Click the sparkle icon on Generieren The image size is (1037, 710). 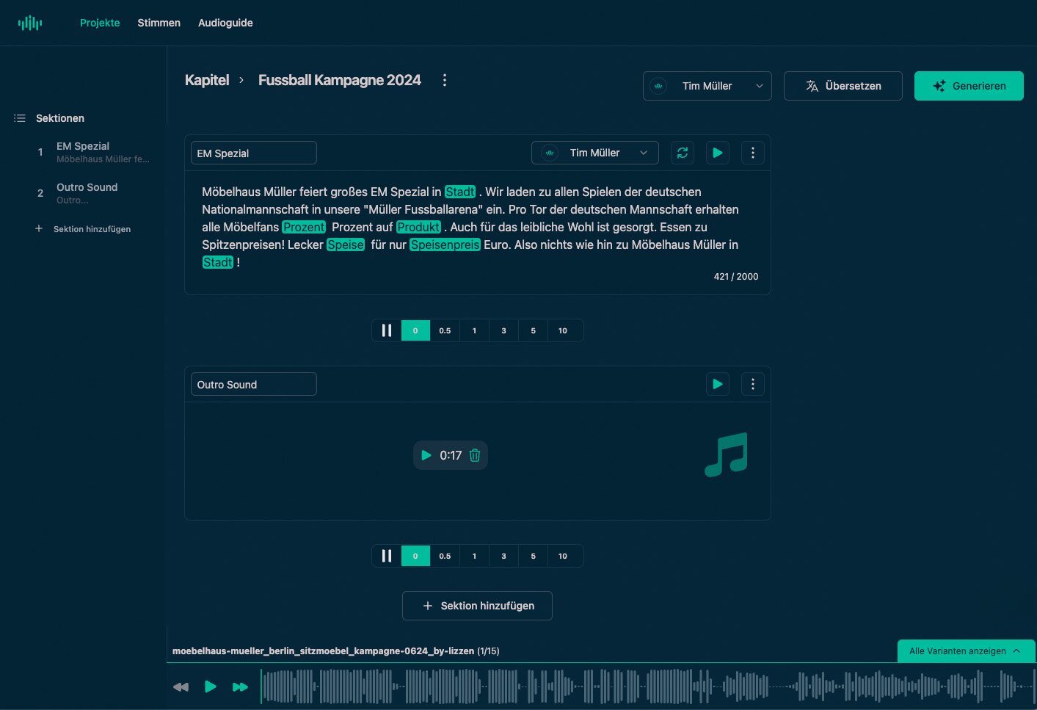(939, 86)
